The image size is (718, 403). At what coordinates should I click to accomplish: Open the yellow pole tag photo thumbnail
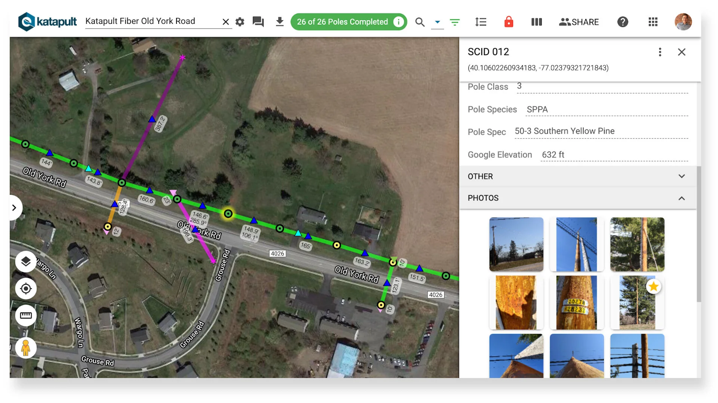pos(576,303)
